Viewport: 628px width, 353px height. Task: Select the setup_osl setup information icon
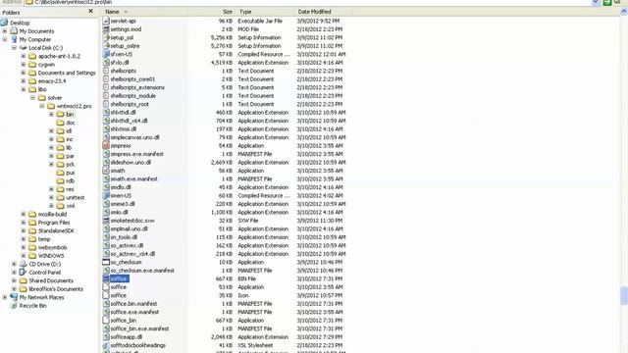click(x=106, y=37)
